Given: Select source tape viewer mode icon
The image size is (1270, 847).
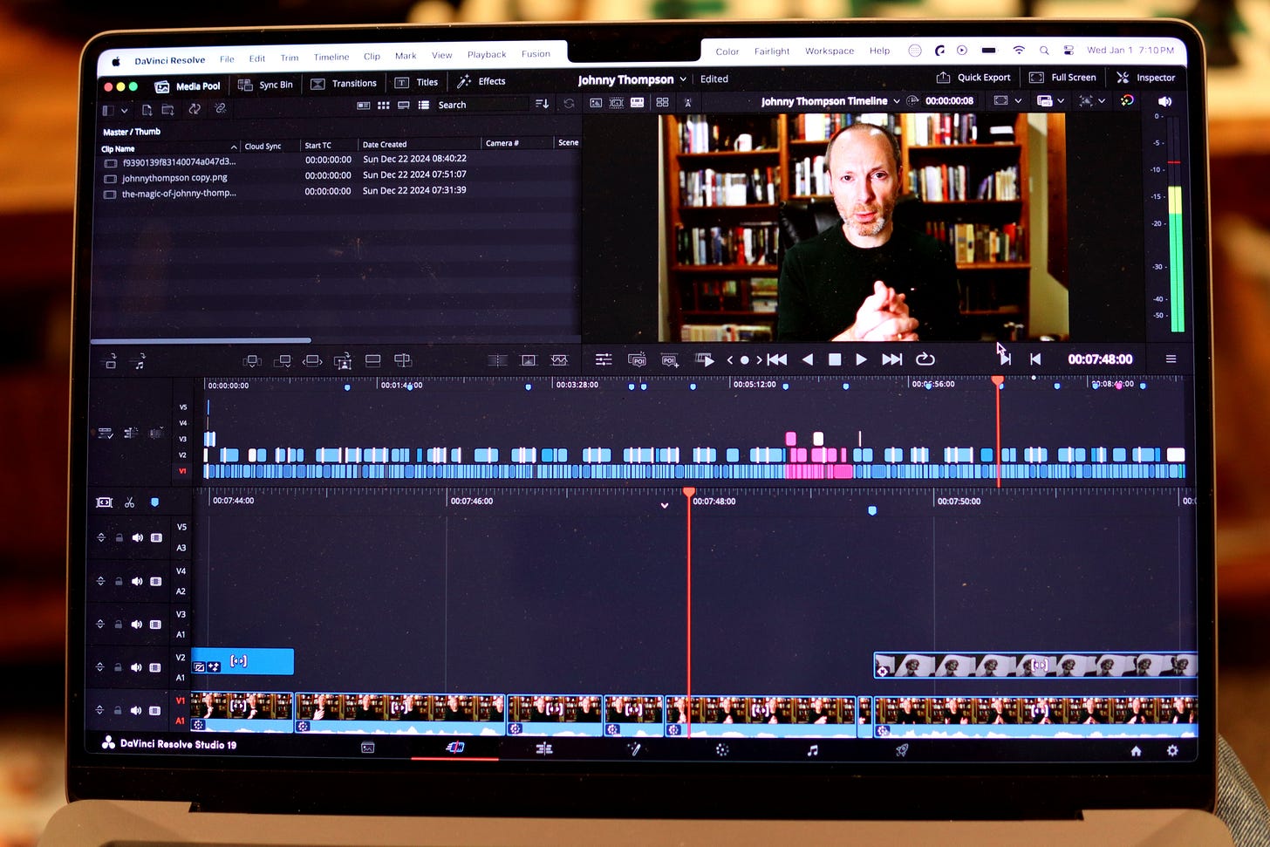Looking at the screenshot, I should (x=616, y=102).
